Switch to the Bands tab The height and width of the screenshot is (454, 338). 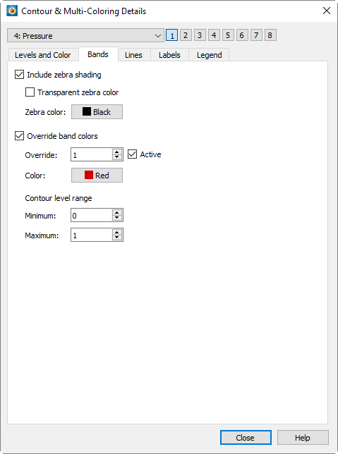98,54
